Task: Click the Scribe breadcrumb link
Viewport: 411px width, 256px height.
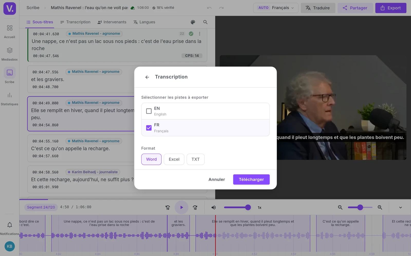Action: point(33,8)
